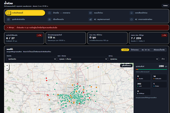The height and width of the screenshot is (113, 170).
Task: Open the เขตเสี่ยงน้ำท่วม bell icon
Action: (x=131, y=13)
